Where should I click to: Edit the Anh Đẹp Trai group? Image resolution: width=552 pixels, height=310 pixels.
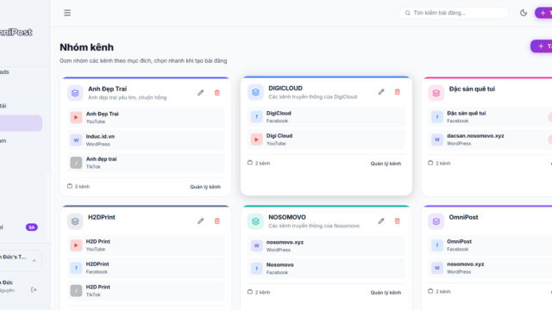[x=201, y=93]
